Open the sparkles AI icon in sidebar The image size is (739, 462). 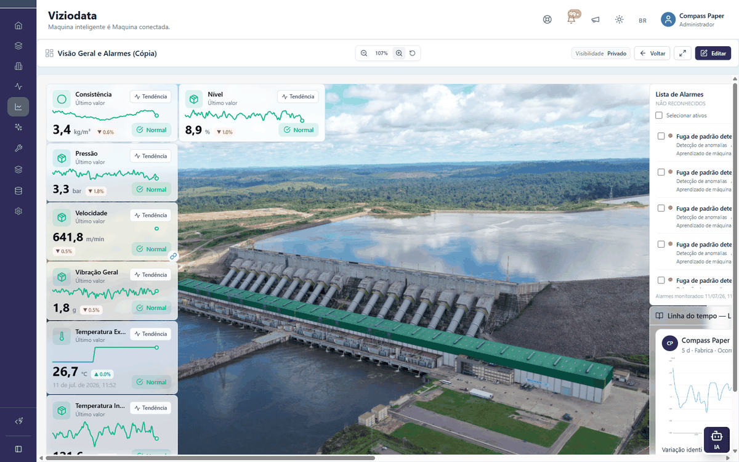[18, 127]
